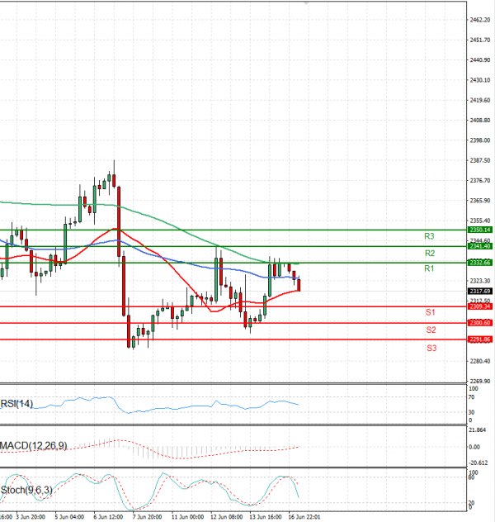The height and width of the screenshot is (522, 495).
Task: Click the 11 Jun 00:00 time label
Action: [x=187, y=517]
